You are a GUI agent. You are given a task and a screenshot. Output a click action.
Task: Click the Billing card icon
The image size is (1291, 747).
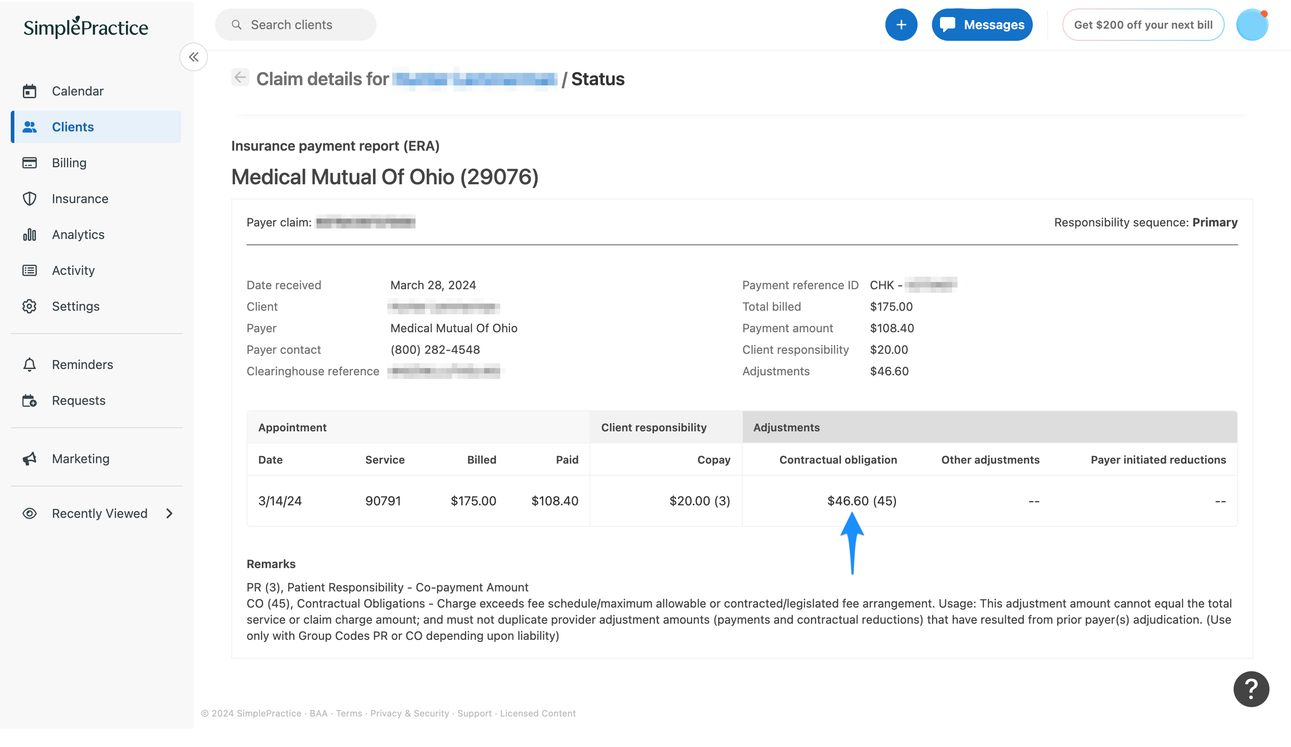point(30,163)
